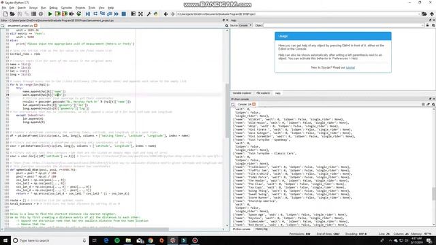Screen dimensions: 436x245
Task: Open the Projects menu
Action: click(80, 7)
